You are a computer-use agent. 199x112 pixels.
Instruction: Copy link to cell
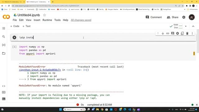coord(168,33)
